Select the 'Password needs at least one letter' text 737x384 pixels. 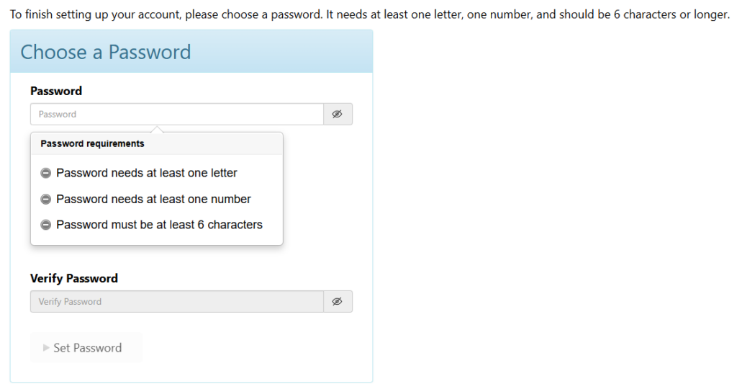pyautogui.click(x=147, y=173)
